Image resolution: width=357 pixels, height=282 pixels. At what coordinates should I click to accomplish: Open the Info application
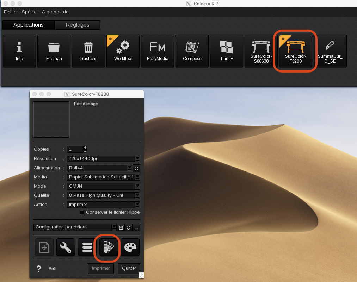[x=19, y=51]
